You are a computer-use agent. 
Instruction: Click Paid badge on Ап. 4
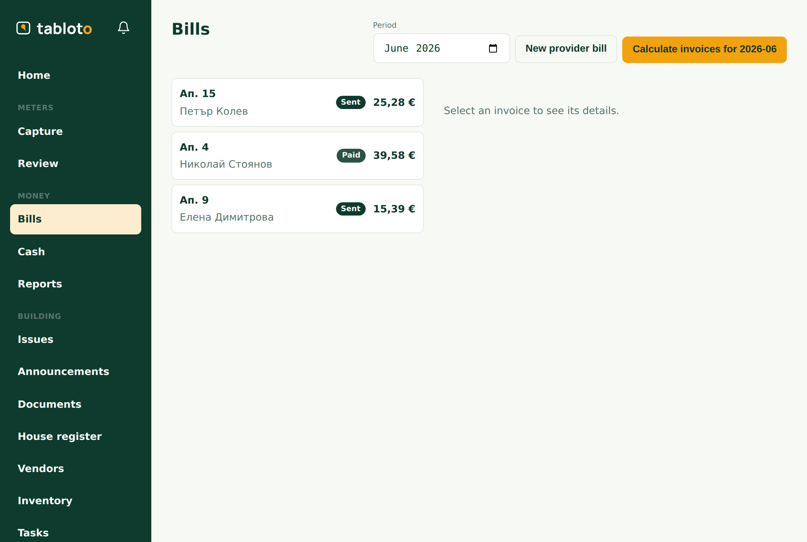pos(351,155)
